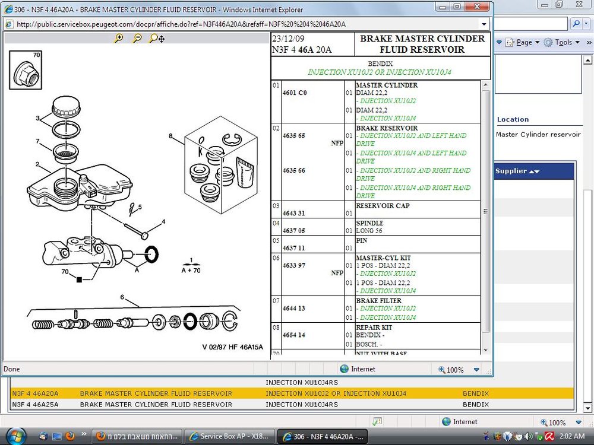Screen dimensions: 594x445
Task: Click the nut part 70 thumbnail
Action: coord(26,71)
